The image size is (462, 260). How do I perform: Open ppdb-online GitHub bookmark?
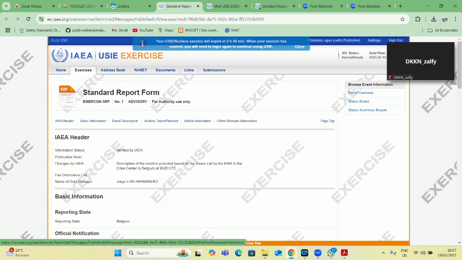tap(86, 30)
